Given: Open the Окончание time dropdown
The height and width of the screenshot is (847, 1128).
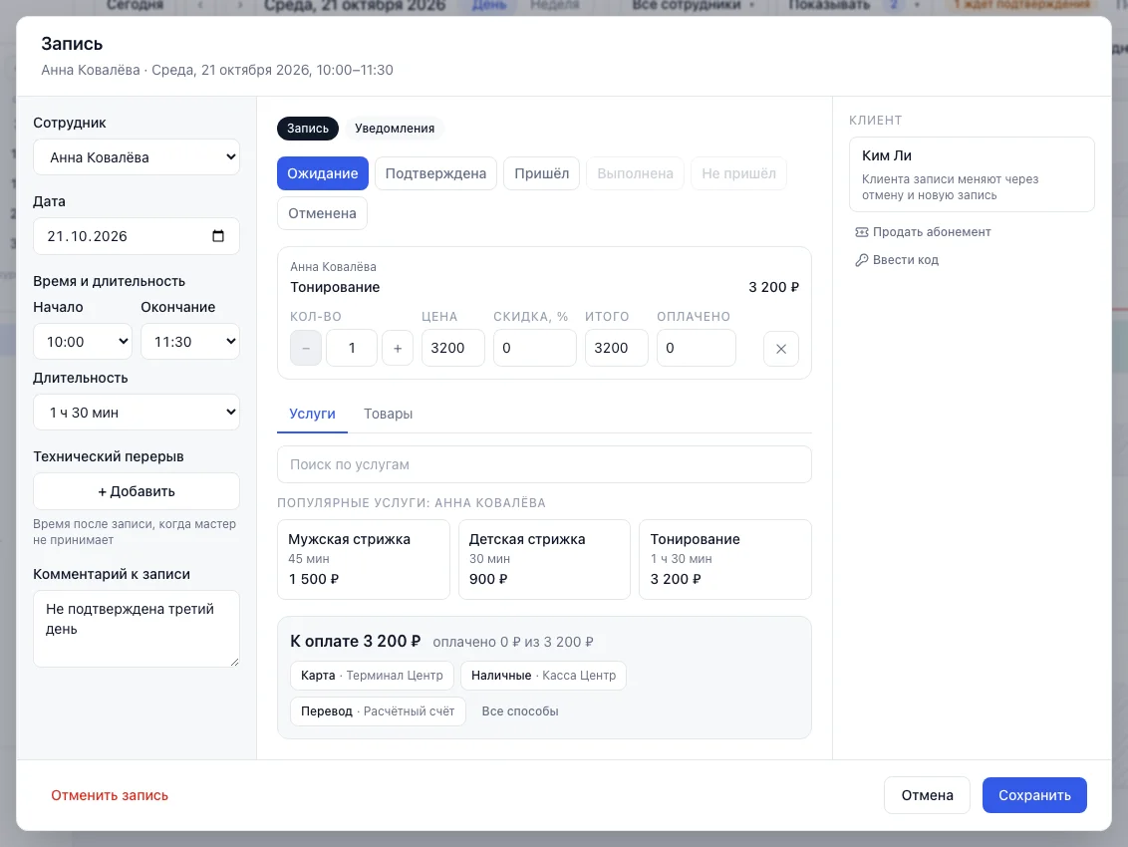Looking at the screenshot, I should click(x=190, y=341).
